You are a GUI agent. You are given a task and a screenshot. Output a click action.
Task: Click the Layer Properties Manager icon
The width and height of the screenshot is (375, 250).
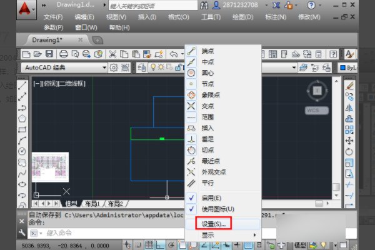click(x=142, y=67)
